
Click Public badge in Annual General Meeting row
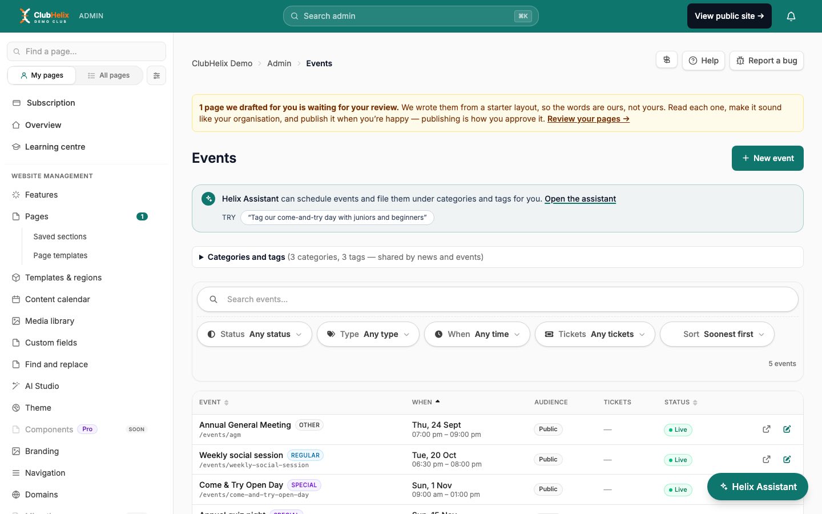tap(548, 429)
